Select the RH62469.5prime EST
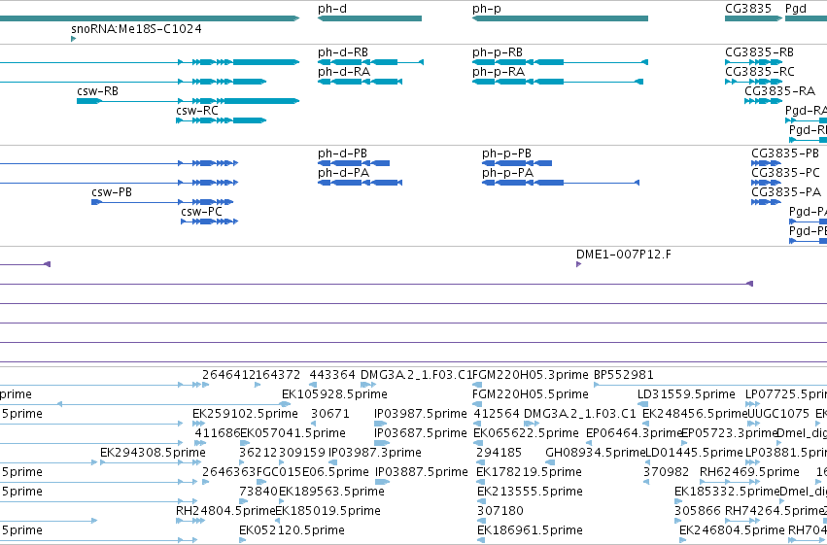Screen dimensions: 827x545 tap(749, 472)
